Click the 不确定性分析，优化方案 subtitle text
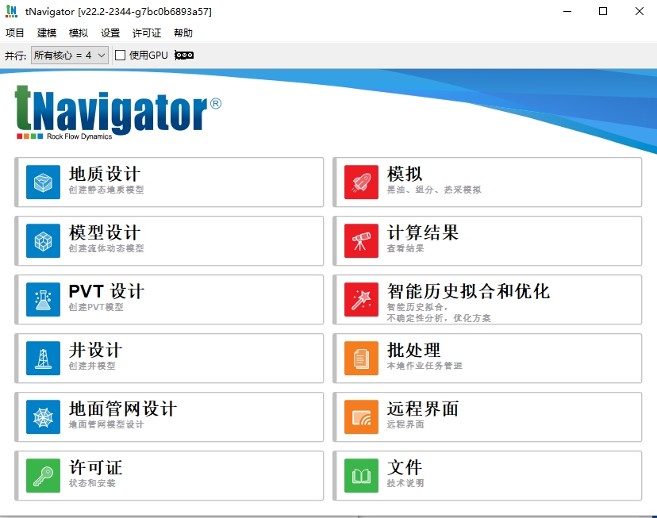The image size is (657, 518). point(439,318)
